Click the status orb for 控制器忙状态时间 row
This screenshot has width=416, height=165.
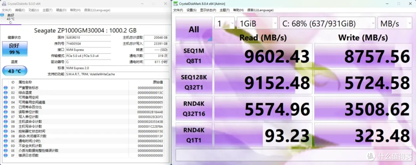click(5, 131)
